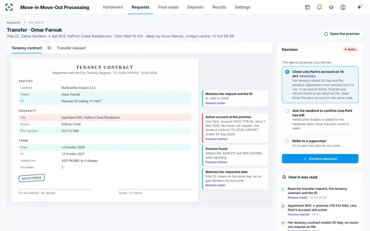This screenshot has width=370, height=231.
Task: Click tenant value Omar Farouk in contract
Action: click(71, 94)
